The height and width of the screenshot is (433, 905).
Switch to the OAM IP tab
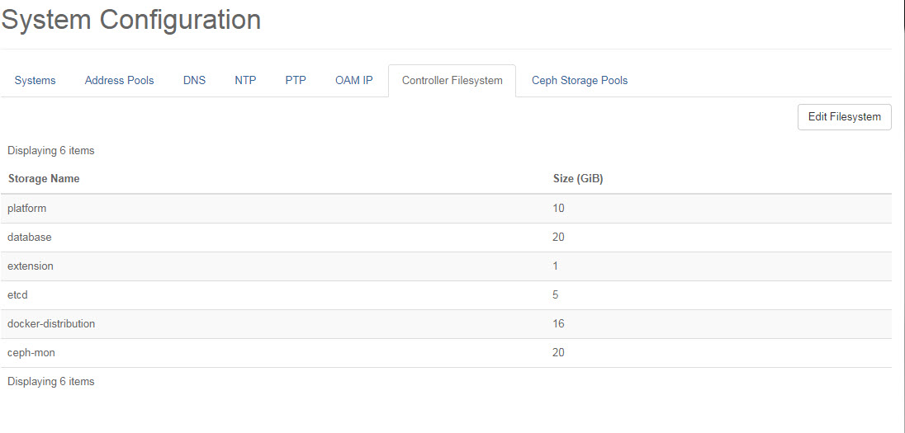tap(353, 81)
